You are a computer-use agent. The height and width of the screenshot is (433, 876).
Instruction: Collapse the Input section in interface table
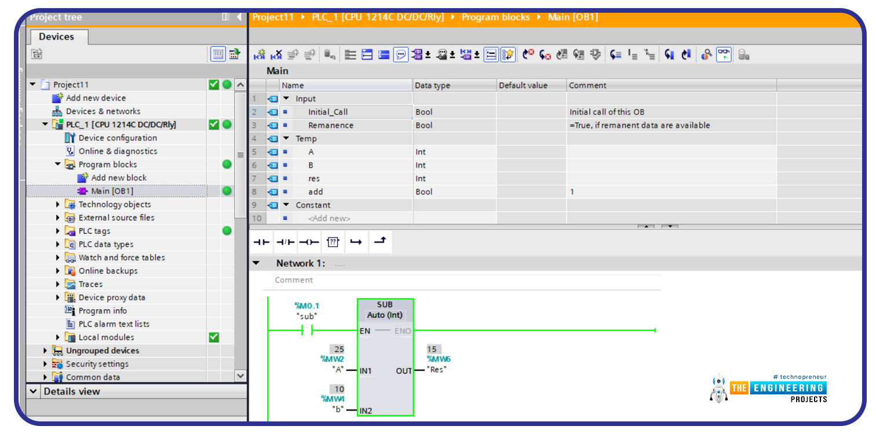coord(286,98)
